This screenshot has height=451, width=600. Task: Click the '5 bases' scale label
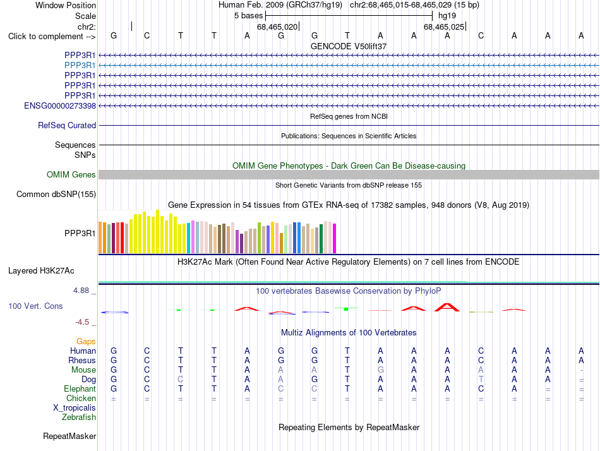tap(249, 16)
